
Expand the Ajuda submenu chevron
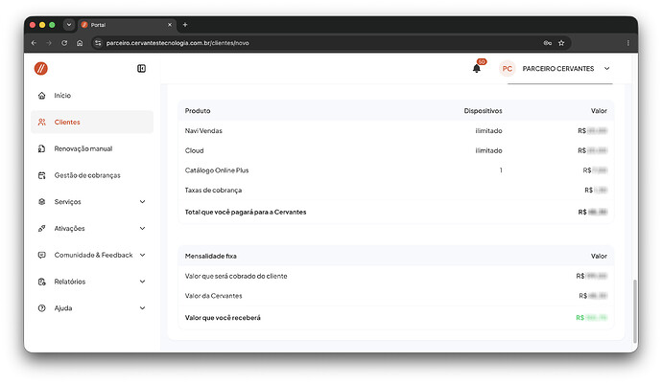[x=142, y=307]
